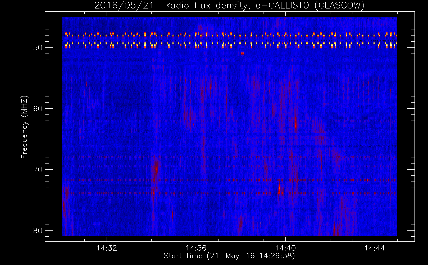Image resolution: width=428 pixels, height=265 pixels.
Task: Click the "Start Time (21-May-16 14:29:38)" label
Action: (229, 256)
